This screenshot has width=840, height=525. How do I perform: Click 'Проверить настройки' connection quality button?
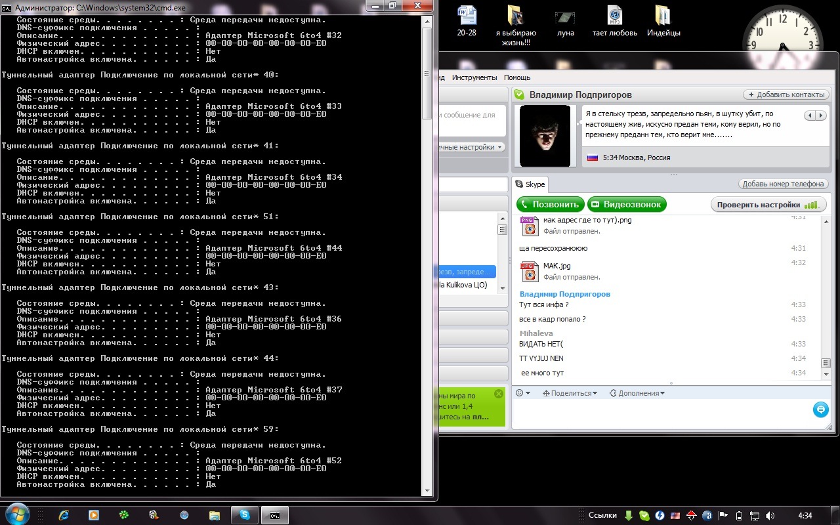(768, 204)
